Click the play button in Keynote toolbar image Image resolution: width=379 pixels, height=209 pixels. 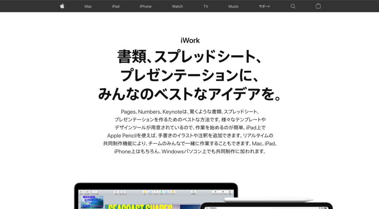116,192
